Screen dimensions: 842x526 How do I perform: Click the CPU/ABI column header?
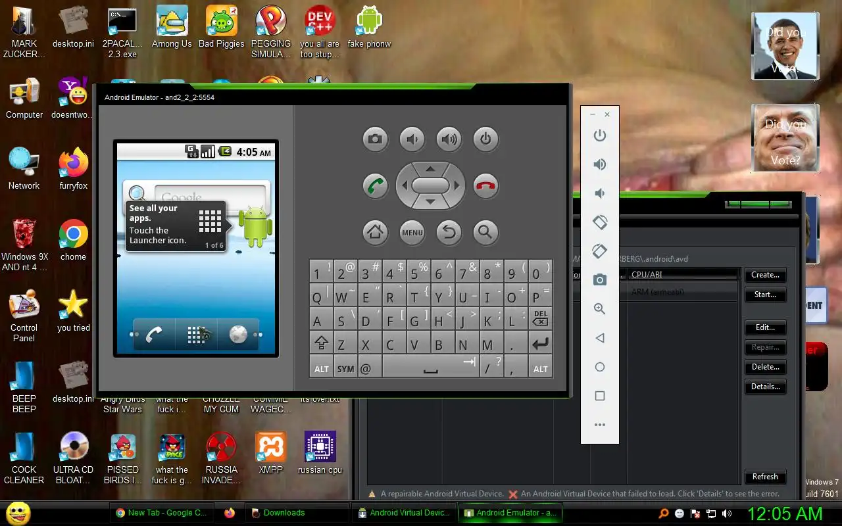click(682, 275)
